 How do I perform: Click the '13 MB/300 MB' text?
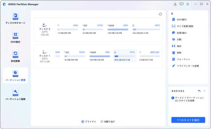tap(64, 33)
